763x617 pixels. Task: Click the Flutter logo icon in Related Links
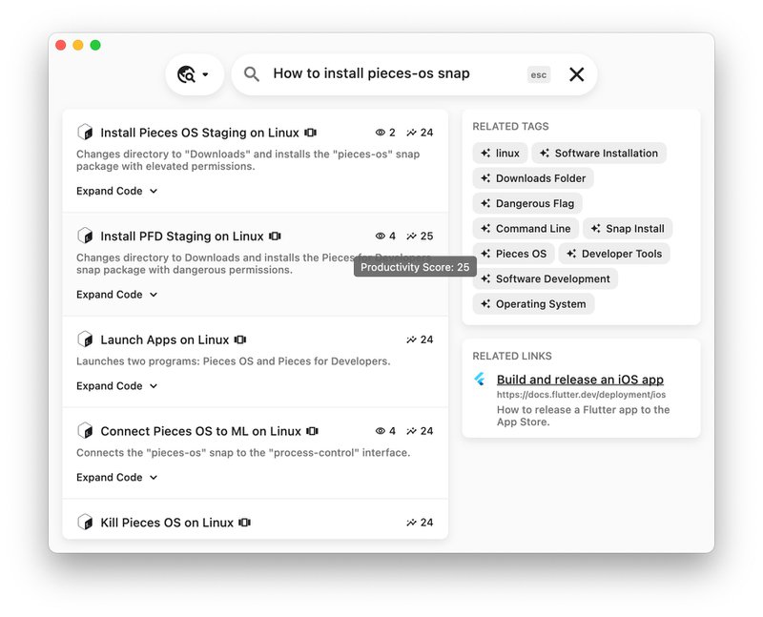480,379
